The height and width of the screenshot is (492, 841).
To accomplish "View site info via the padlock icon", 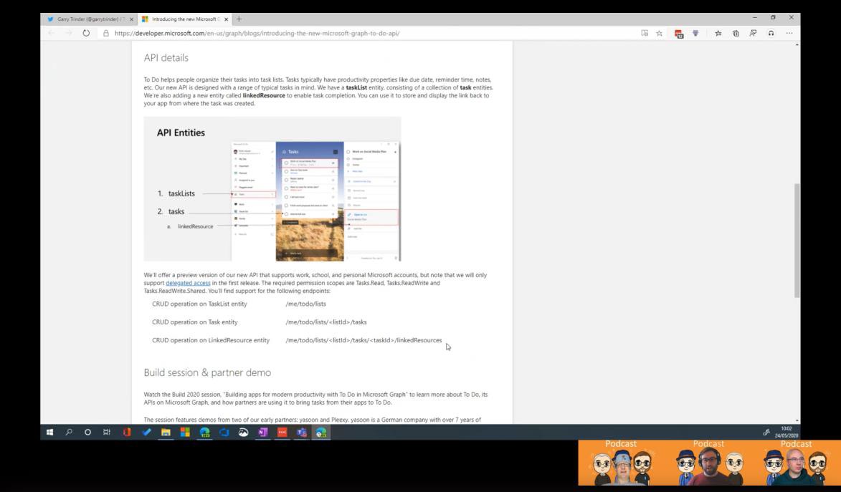I will pyautogui.click(x=105, y=33).
